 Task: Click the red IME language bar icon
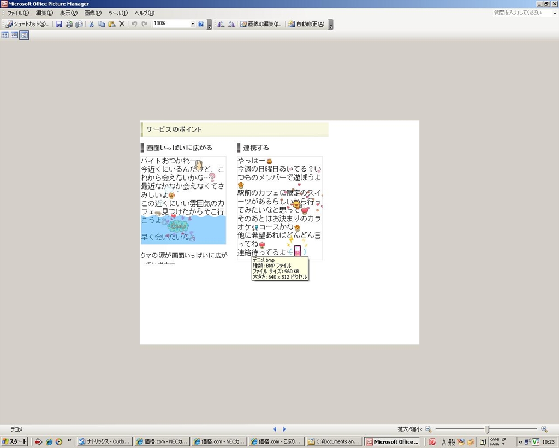432,442
